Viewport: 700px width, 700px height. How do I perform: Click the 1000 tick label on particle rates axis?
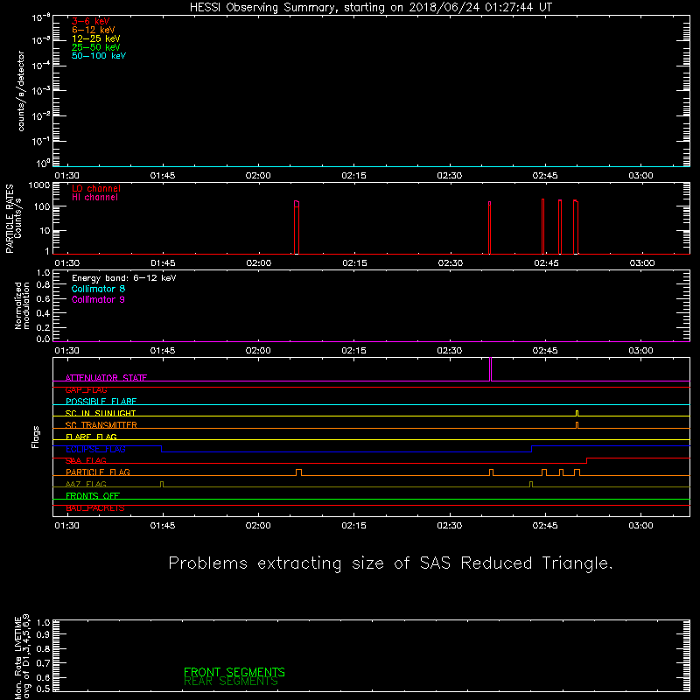coord(38,185)
